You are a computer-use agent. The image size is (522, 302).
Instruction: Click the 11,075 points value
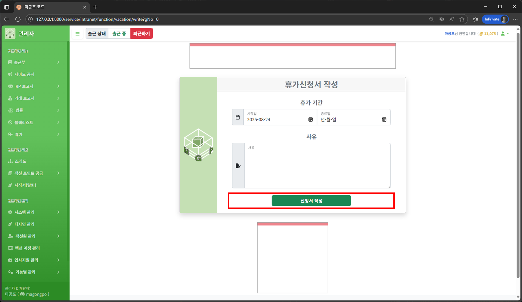pyautogui.click(x=490, y=34)
